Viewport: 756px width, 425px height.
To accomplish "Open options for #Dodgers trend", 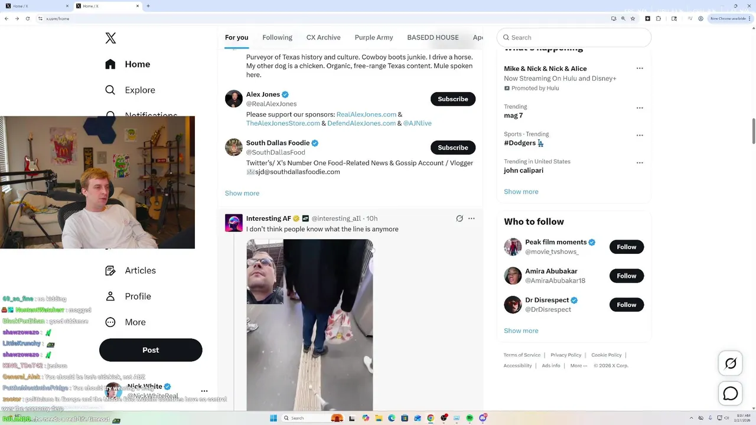I will tap(640, 135).
